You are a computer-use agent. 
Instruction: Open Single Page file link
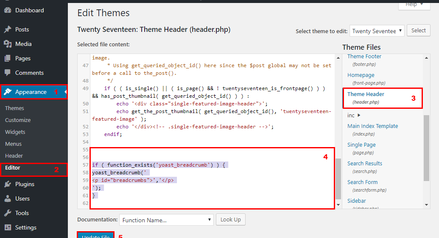pos(361,145)
